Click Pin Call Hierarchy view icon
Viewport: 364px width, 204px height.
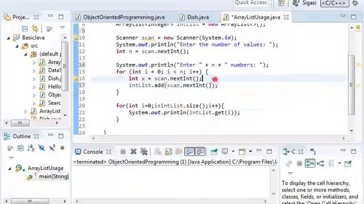(x=348, y=164)
